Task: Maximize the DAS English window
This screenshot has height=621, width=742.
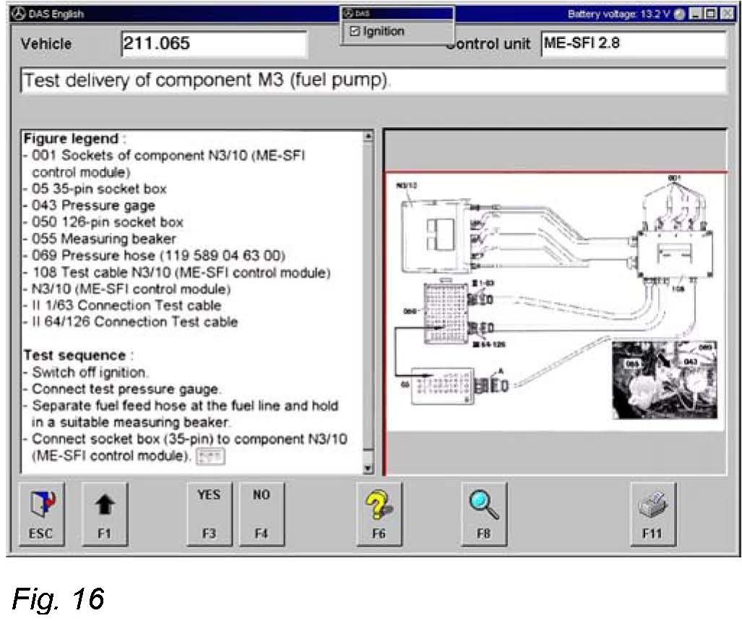Action: tap(710, 14)
